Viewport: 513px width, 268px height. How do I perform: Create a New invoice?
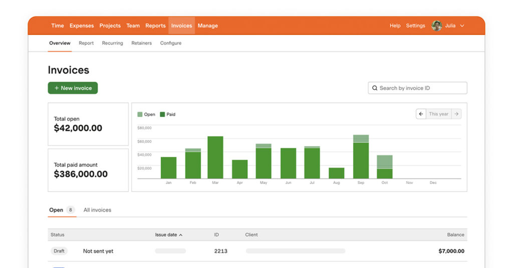(73, 88)
